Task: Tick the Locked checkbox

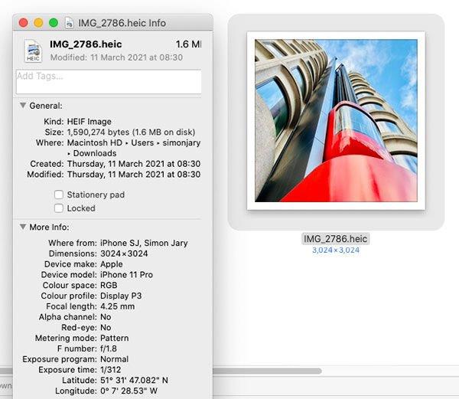Action: pos(59,208)
